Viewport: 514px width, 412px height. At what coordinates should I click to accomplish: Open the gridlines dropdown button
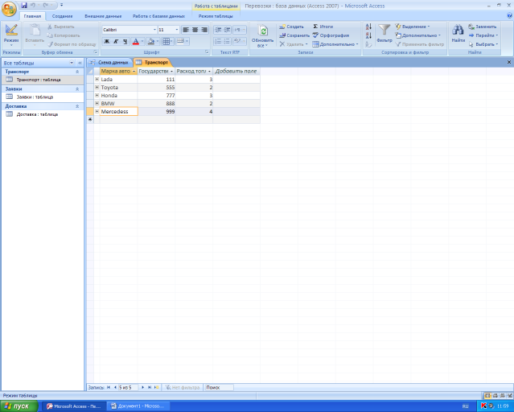[x=167, y=41]
